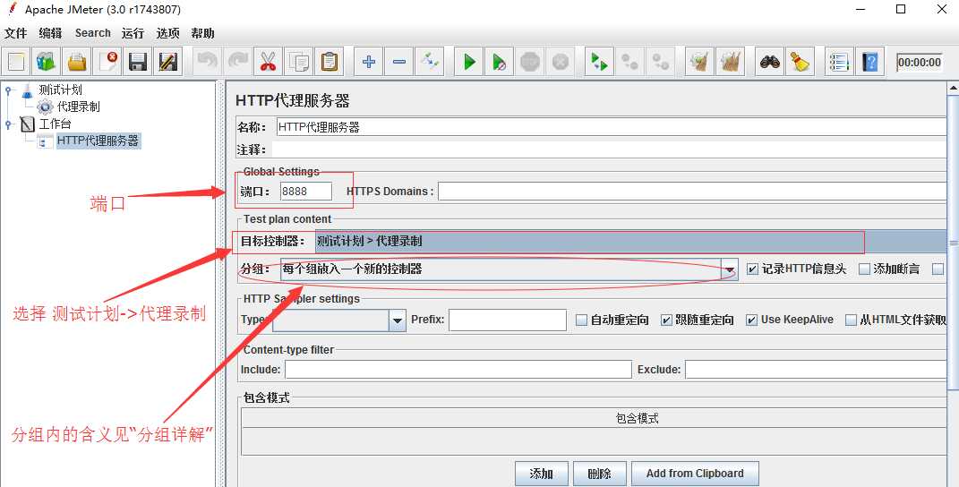Click the 删除 button under 包含模式
The image size is (959, 487).
point(599,474)
